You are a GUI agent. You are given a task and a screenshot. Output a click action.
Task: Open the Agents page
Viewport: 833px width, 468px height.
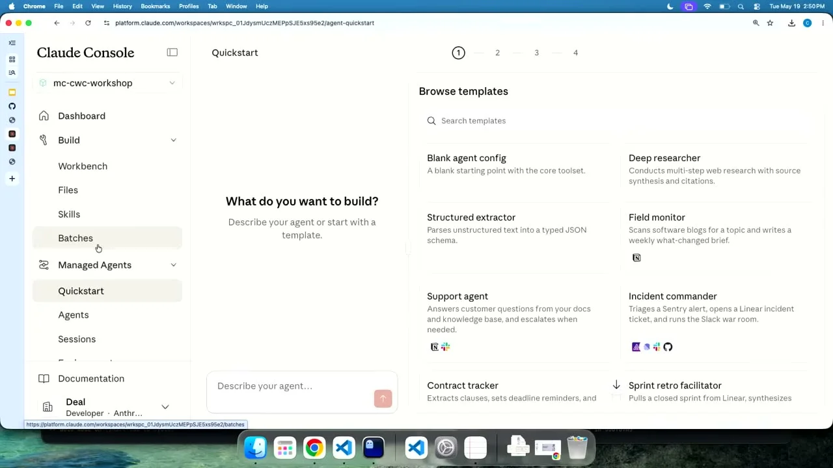coord(74,315)
